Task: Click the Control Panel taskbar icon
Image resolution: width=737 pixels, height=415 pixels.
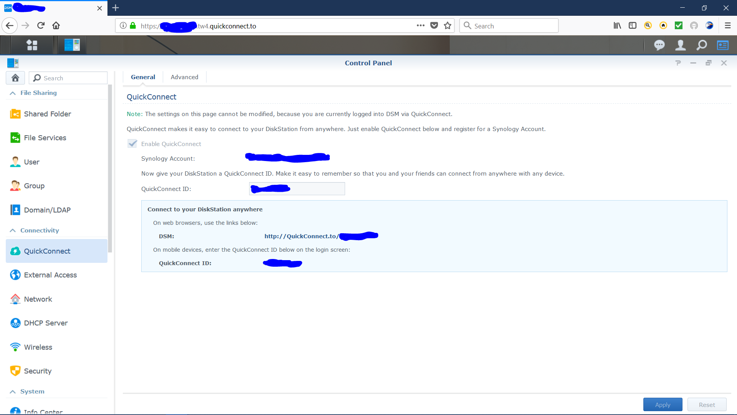Action: (72, 45)
